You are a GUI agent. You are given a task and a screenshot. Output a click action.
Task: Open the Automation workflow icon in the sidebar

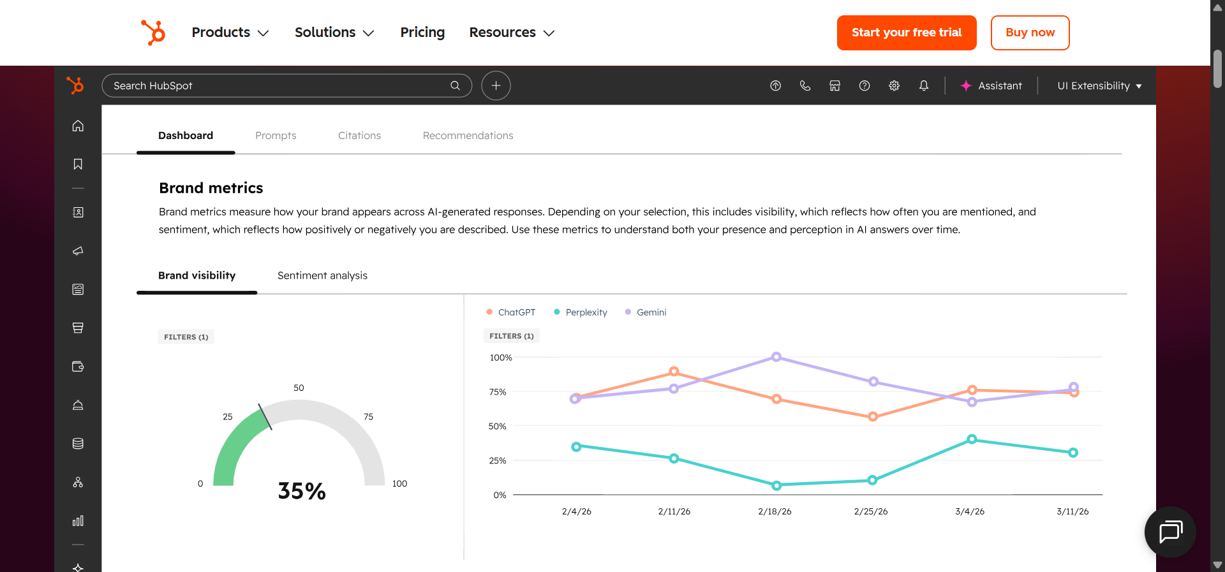(78, 482)
